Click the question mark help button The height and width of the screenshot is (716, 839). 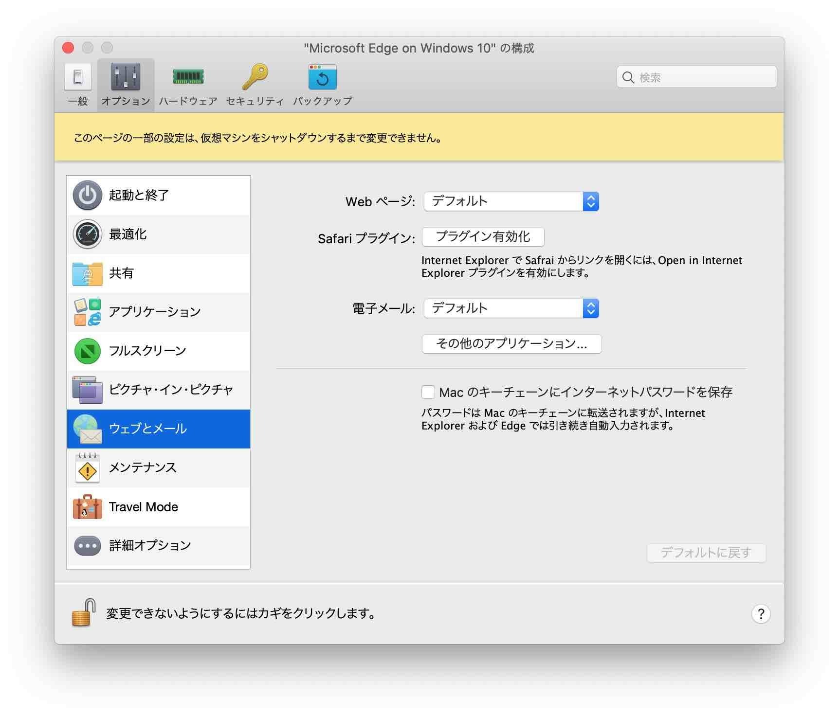click(x=761, y=614)
